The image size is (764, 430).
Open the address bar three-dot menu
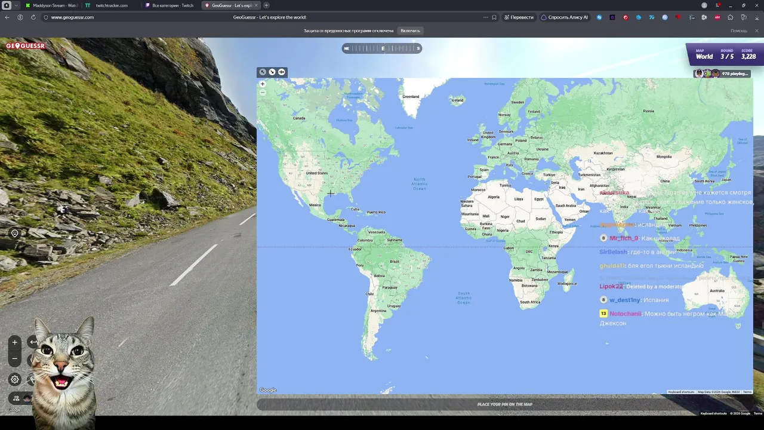coord(486,17)
